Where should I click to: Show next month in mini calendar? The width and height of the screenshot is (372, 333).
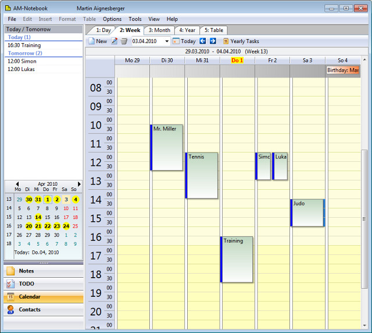[79, 184]
